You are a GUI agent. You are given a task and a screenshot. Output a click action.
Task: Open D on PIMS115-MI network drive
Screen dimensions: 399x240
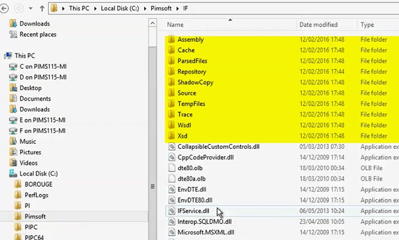pos(43,77)
